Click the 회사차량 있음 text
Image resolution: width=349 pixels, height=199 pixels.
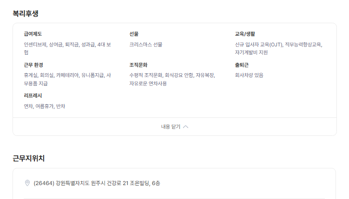point(249,75)
